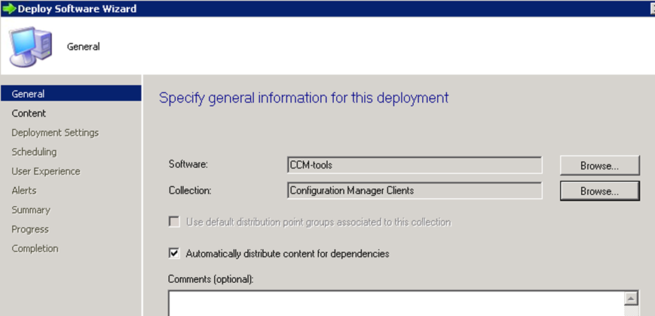Screen dimensions: 655x316
Task: Toggle use default distribution point groups checkbox
Action: (x=174, y=222)
